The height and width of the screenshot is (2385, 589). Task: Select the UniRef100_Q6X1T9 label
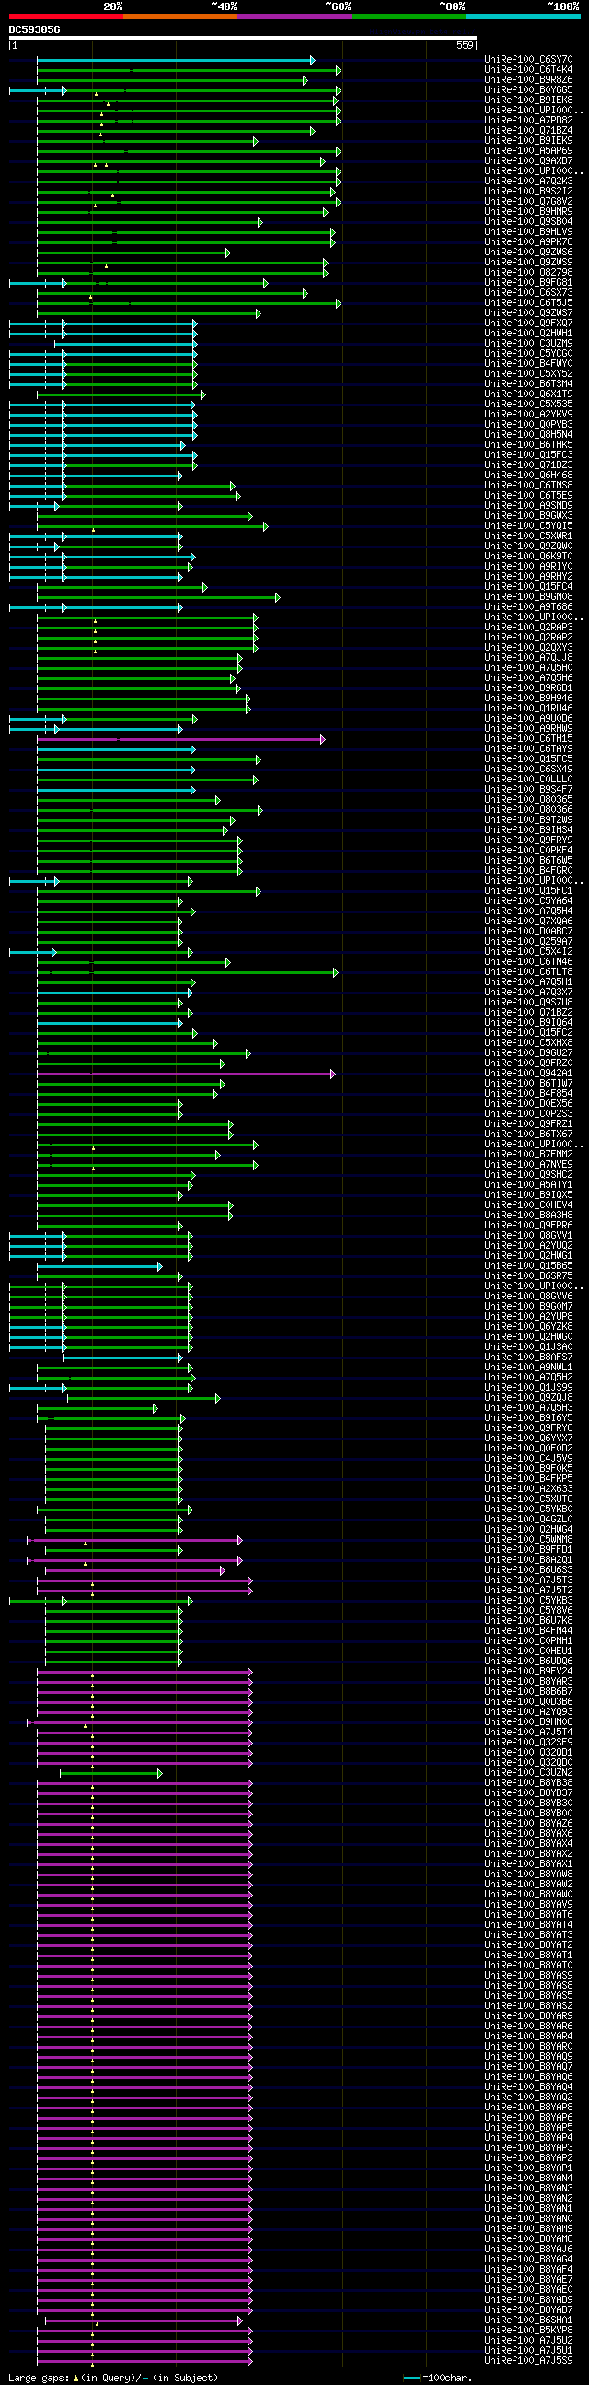pos(528,394)
